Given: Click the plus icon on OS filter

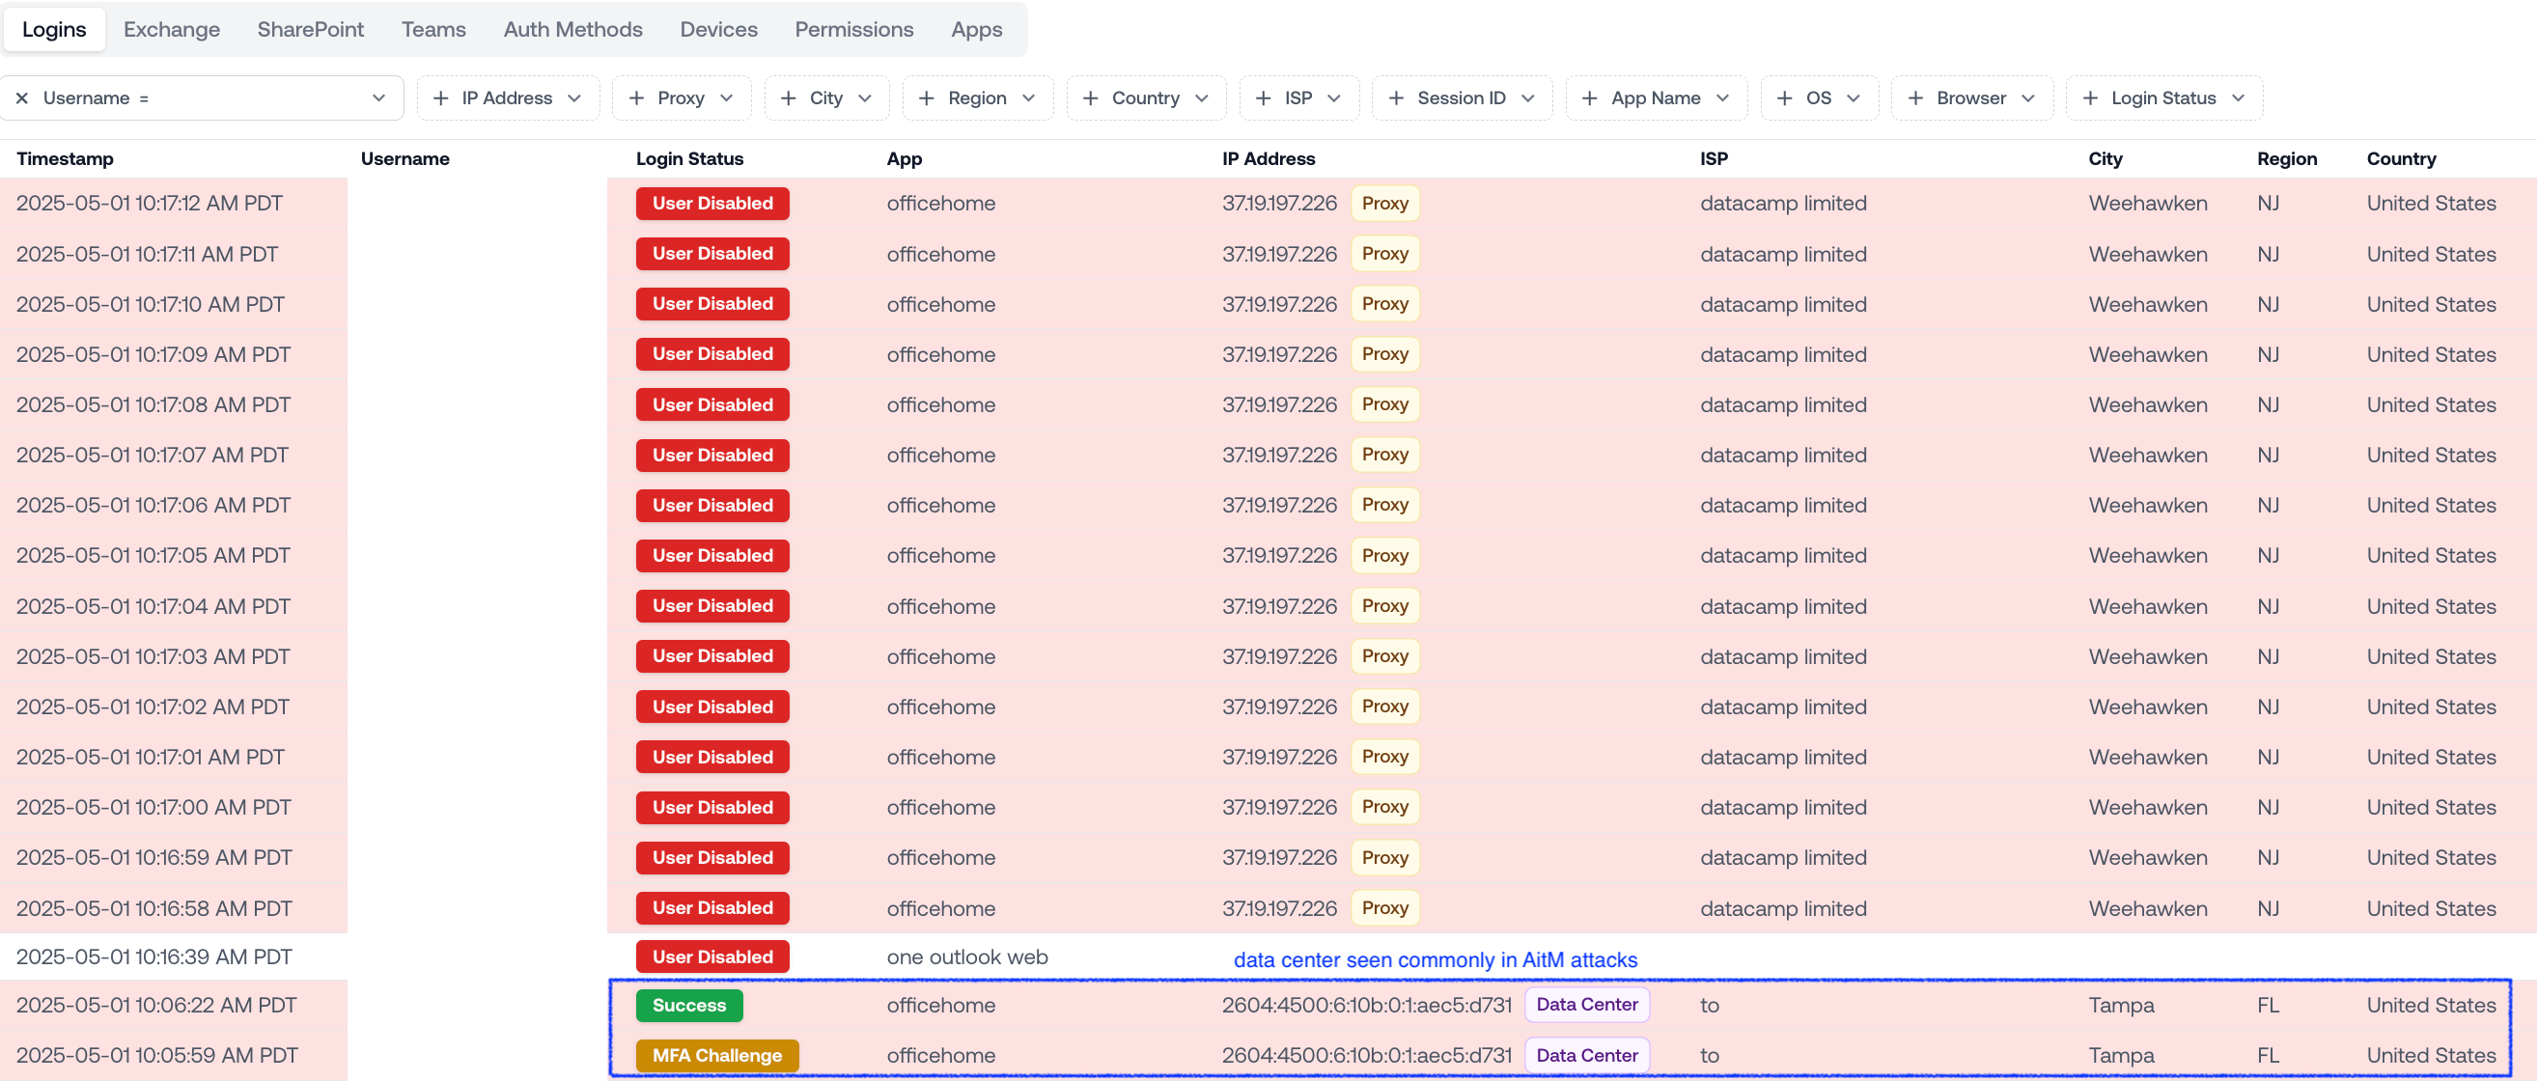Looking at the screenshot, I should pyautogui.click(x=1784, y=98).
